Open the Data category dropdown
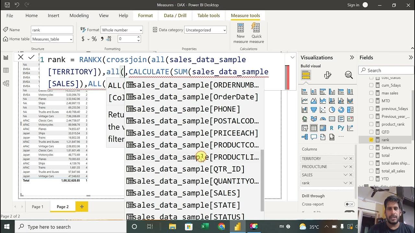Image resolution: width=415 pixels, height=233 pixels. pyautogui.click(x=205, y=30)
